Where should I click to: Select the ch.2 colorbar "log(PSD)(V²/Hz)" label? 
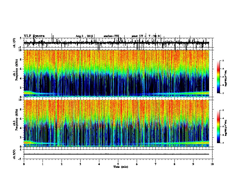point(226,128)
